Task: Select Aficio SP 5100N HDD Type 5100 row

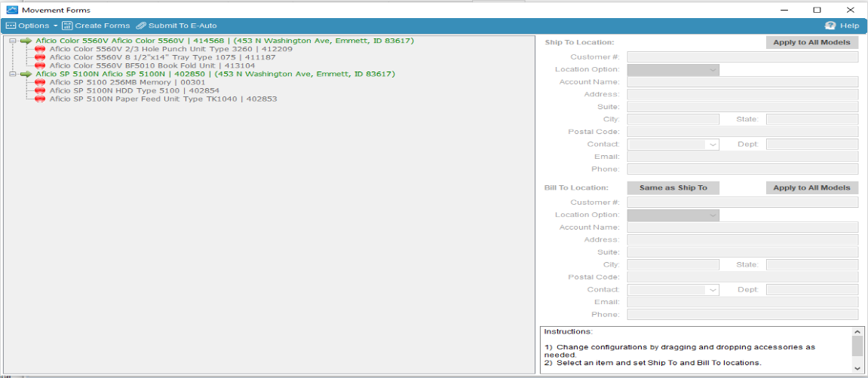Action: [134, 90]
